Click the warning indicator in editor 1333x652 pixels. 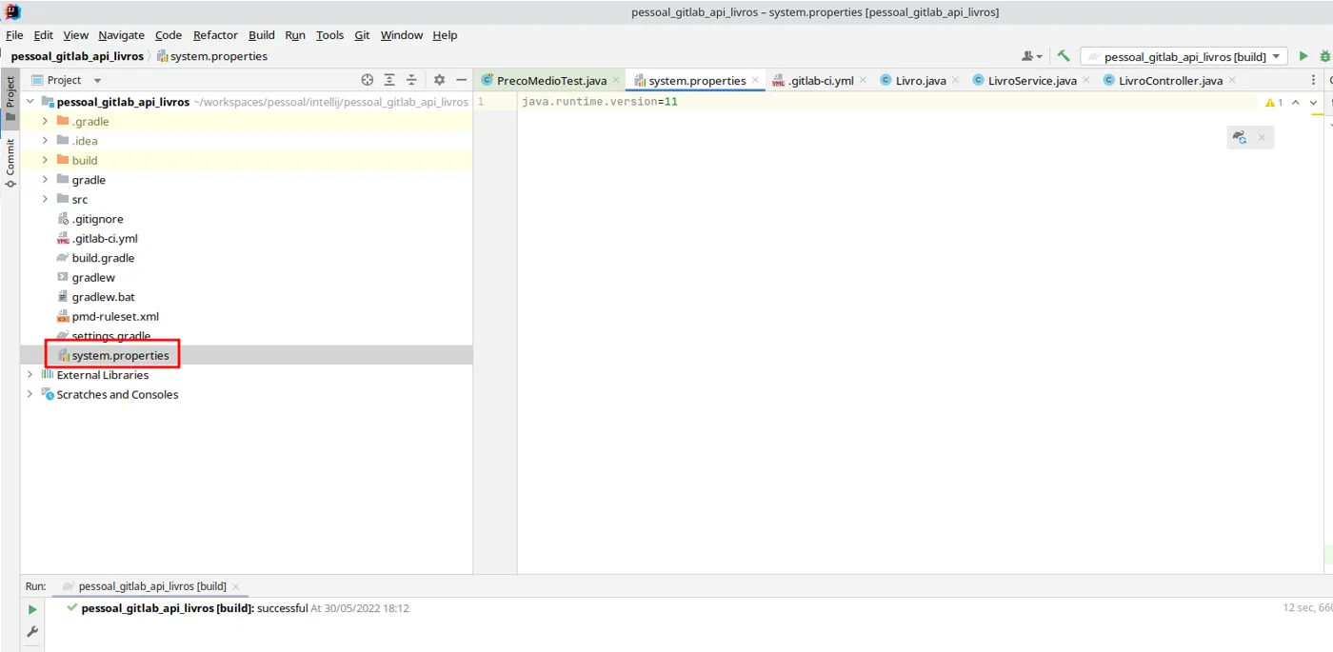click(1274, 102)
